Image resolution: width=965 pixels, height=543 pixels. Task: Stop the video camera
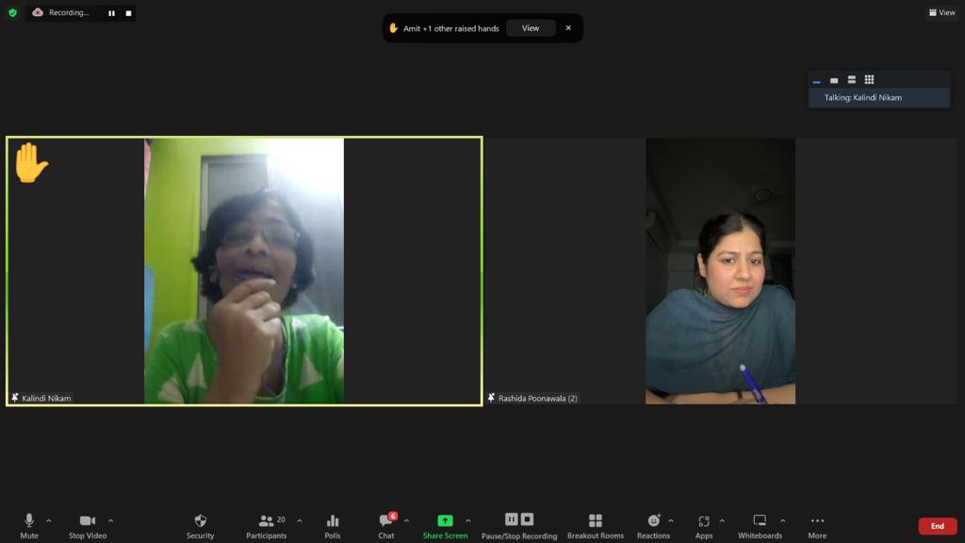pyautogui.click(x=88, y=526)
